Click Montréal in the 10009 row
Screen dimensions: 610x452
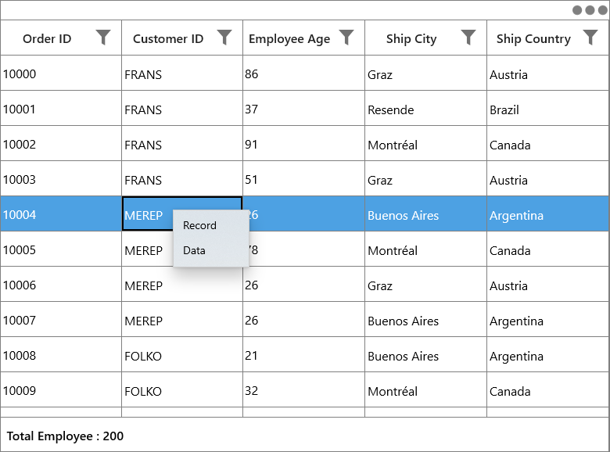pyautogui.click(x=425, y=389)
